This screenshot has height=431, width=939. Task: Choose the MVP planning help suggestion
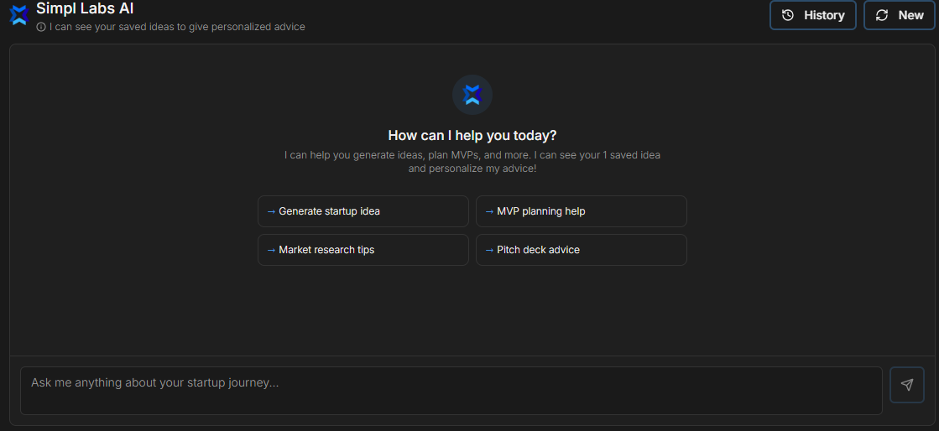click(581, 211)
